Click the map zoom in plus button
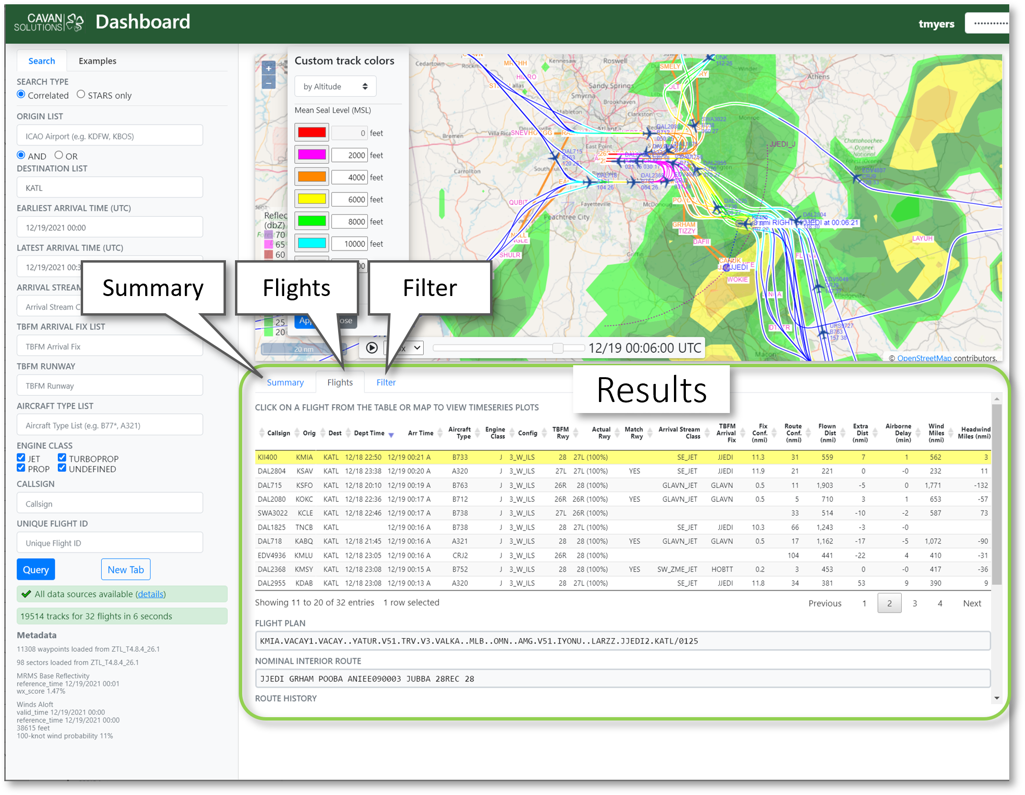Image resolution: width=1025 pixels, height=795 pixels. pyautogui.click(x=268, y=69)
